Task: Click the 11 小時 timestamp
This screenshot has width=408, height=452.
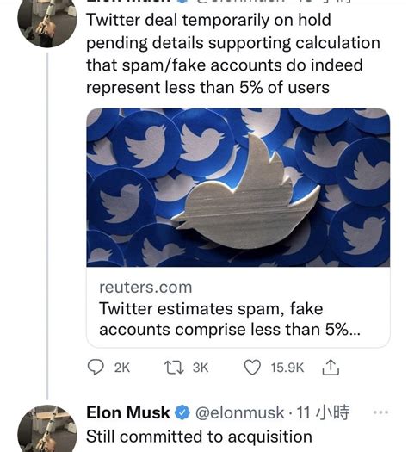Action: tap(323, 412)
